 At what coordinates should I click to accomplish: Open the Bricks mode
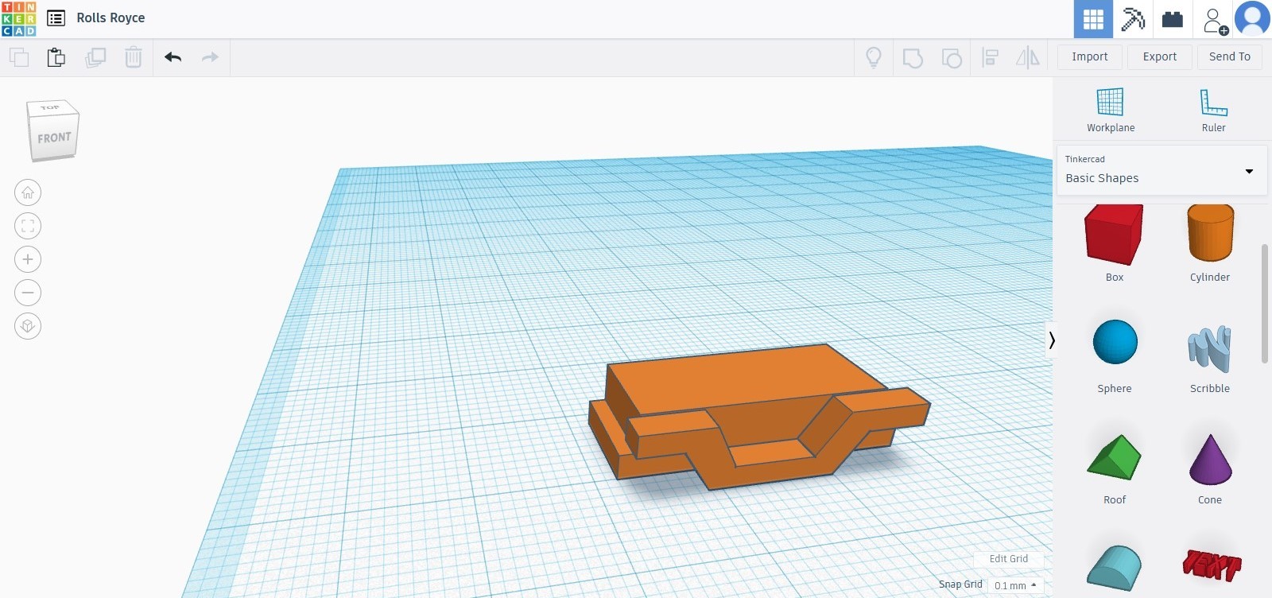pyautogui.click(x=1173, y=19)
